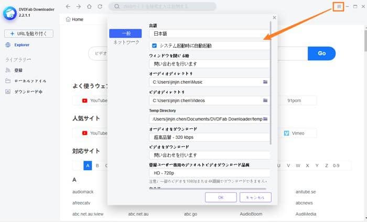
Task: Confirm settings with OK button
Action: tap(221, 197)
